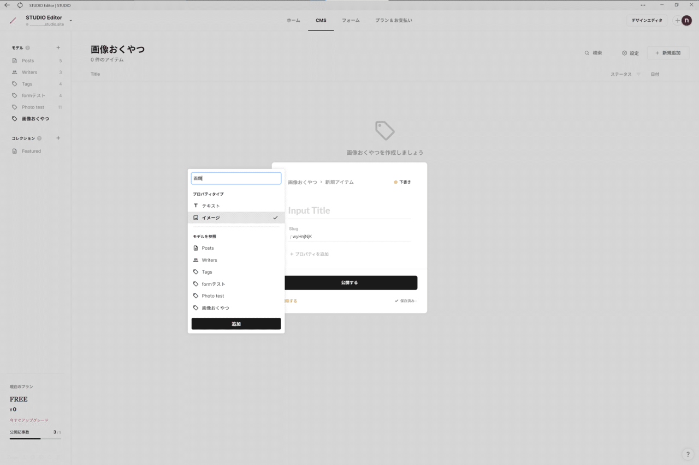Pick 画像おくやつ under モデルを参照
Image resolution: width=699 pixels, height=465 pixels.
[x=236, y=308]
